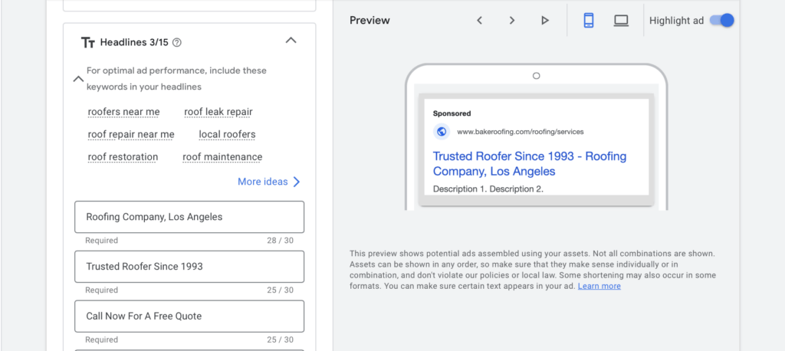Image resolution: width=785 pixels, height=351 pixels.
Task: Click the globe icon in ad preview
Action: click(441, 131)
